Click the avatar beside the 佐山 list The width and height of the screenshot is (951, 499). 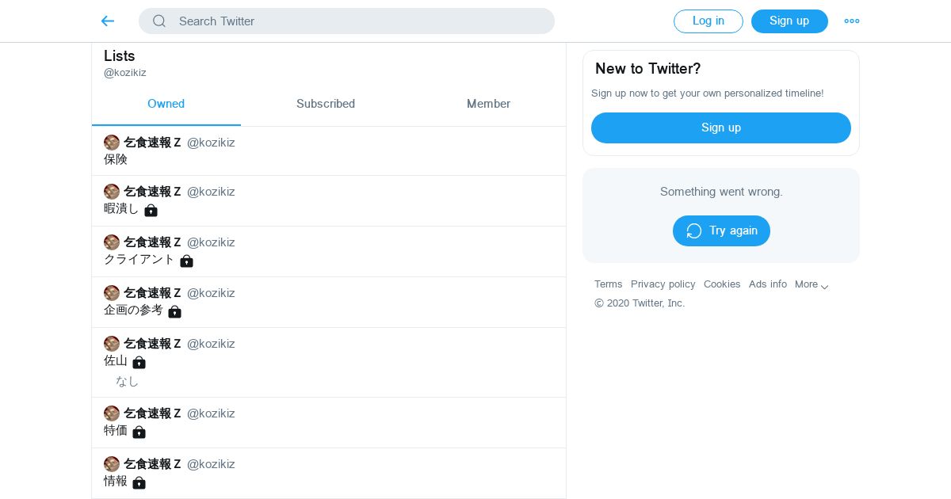point(112,344)
